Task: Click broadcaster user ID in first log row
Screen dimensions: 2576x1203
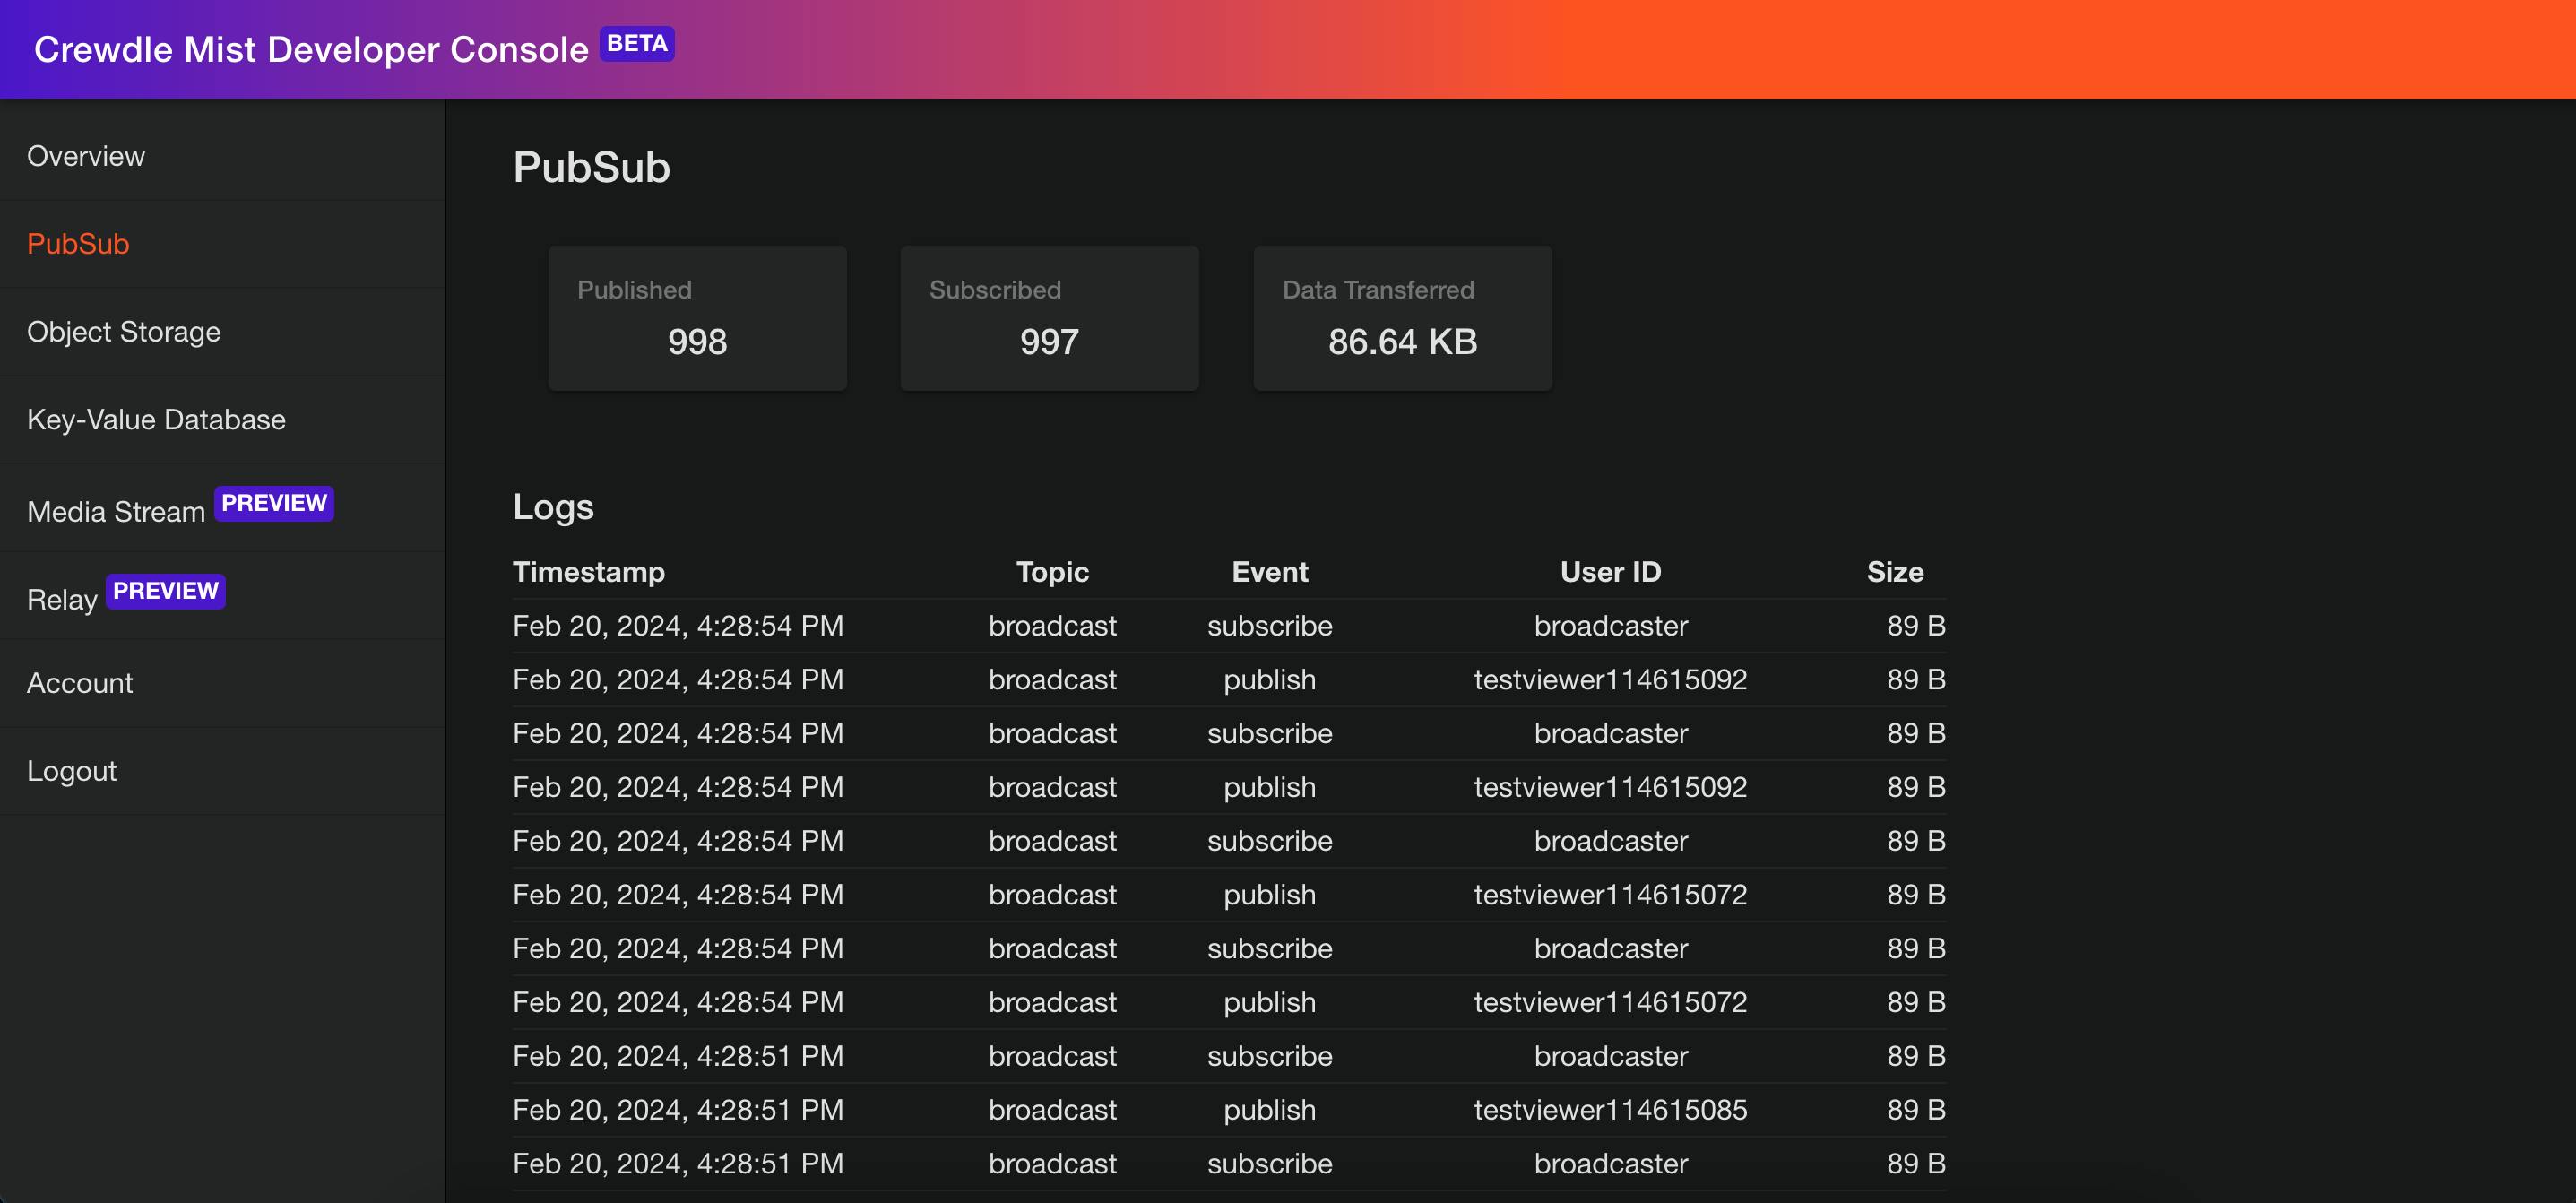Action: click(x=1610, y=626)
